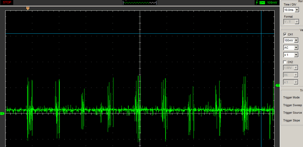The image size is (303, 147).
Task: Click the orange horizontal trigger position marker
Action: [x=28, y=8]
